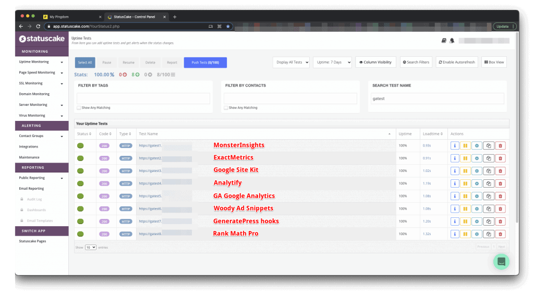Tick Show Any Matching under Filter By Contacts

pos(226,107)
